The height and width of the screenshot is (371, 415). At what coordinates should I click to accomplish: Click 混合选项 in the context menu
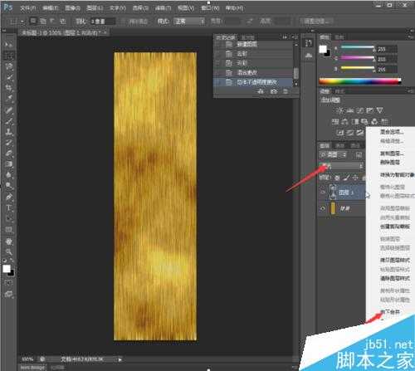(x=392, y=132)
